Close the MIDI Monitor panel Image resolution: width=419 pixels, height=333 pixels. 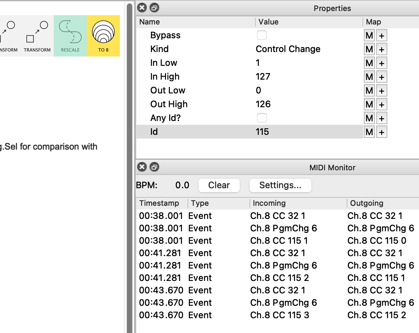tap(142, 167)
